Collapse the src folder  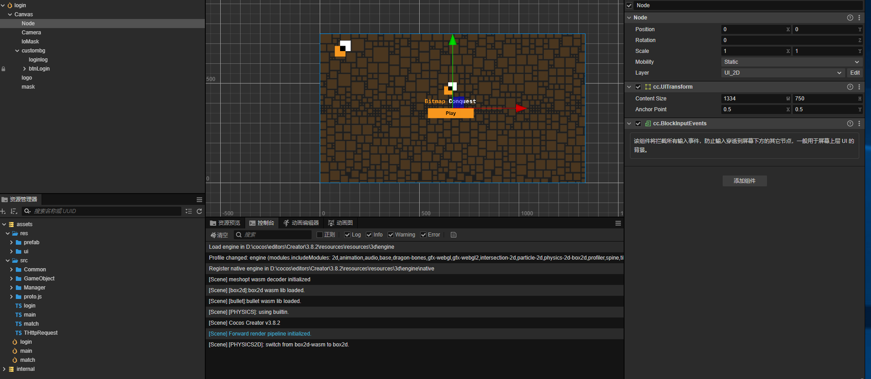pos(8,261)
